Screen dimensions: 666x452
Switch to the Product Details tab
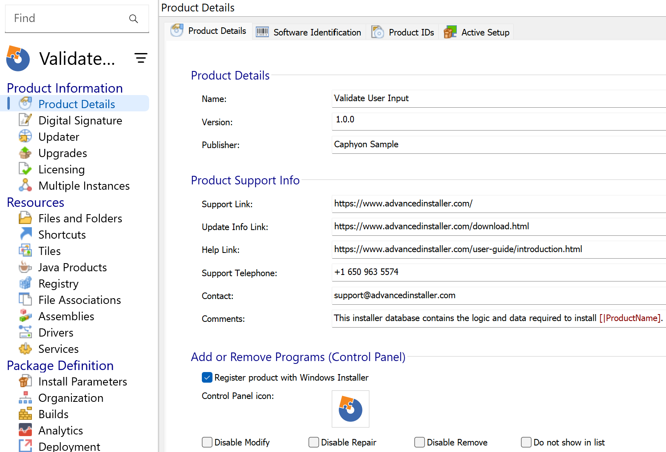(208, 31)
